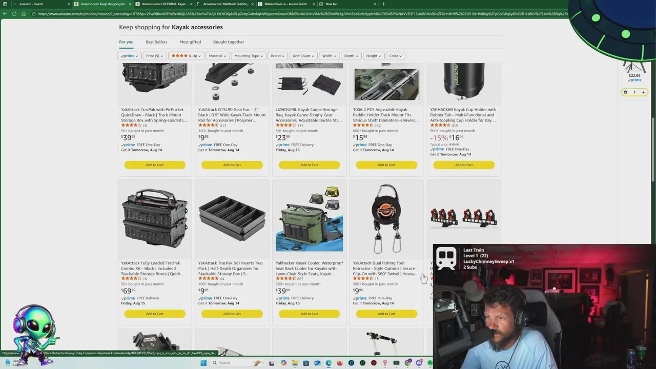Close the WabashRiver.us tab

pyautogui.click(x=313, y=4)
